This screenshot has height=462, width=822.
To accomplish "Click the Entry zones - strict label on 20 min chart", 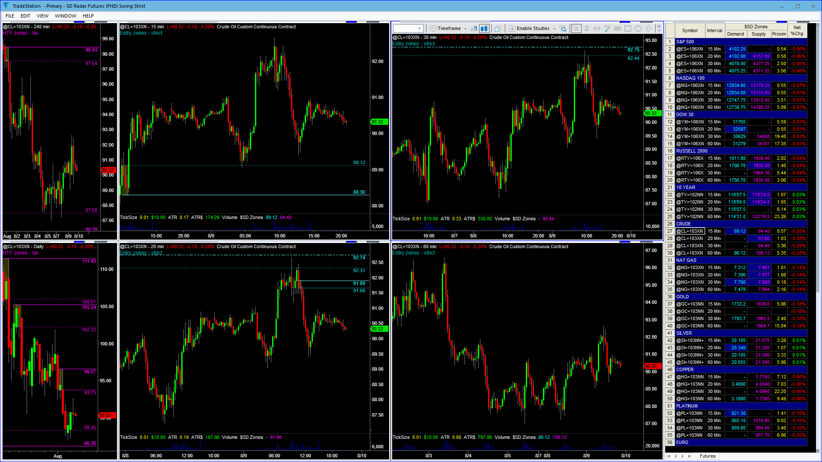I will click(141, 253).
